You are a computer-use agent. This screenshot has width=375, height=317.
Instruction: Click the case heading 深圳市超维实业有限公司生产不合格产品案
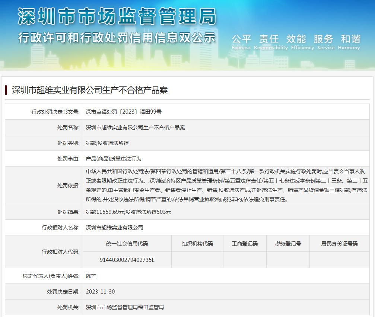(x=90, y=90)
